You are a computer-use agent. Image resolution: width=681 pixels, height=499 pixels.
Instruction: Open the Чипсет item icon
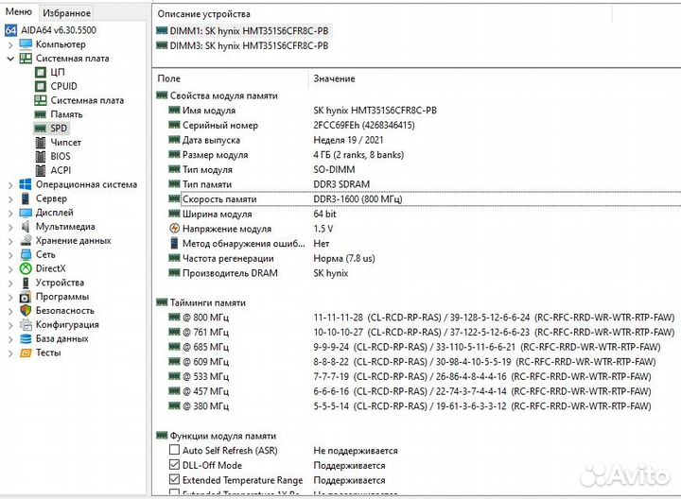41,142
